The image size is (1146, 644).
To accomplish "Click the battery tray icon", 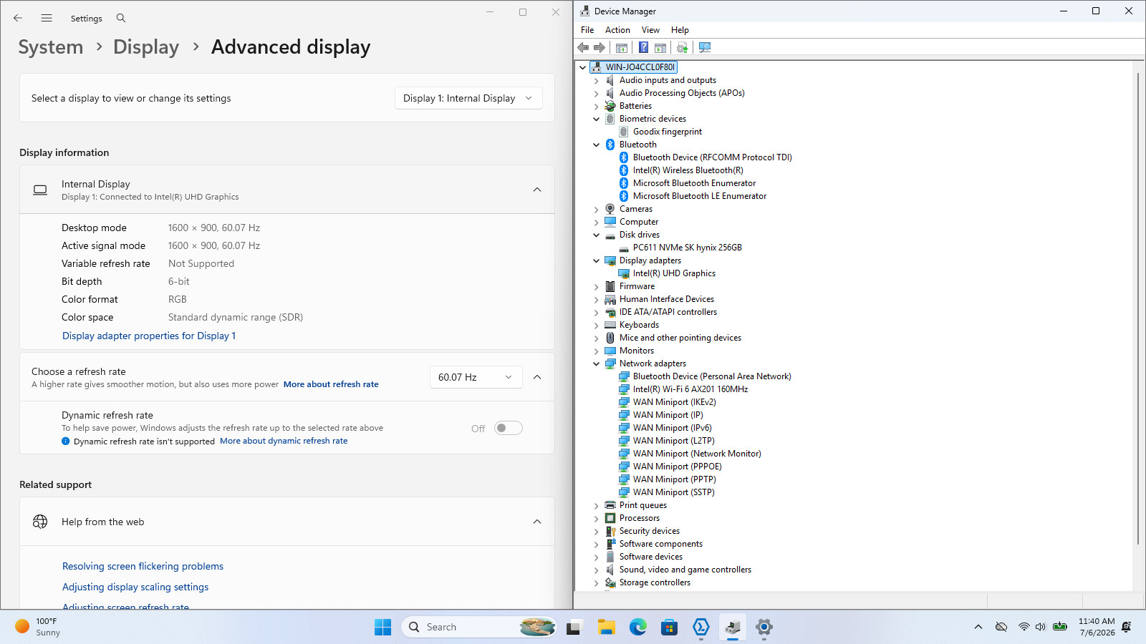I will coord(1060,627).
